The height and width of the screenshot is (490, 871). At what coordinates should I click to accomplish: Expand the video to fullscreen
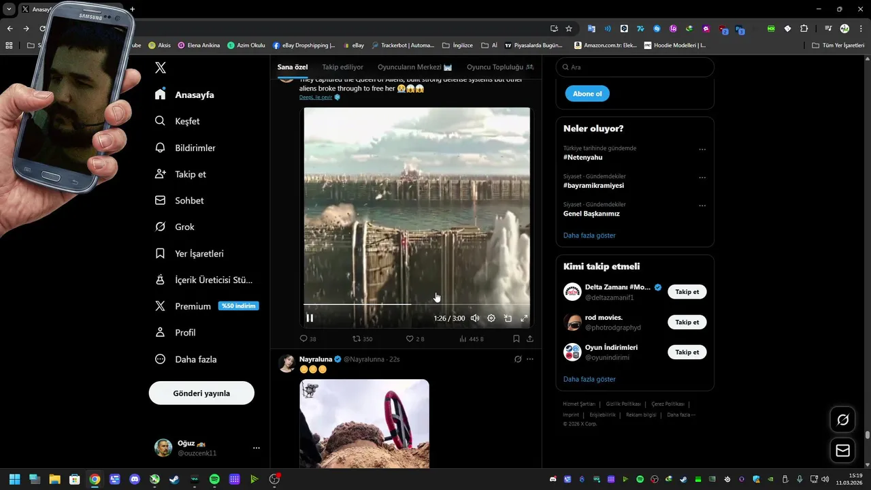(524, 318)
